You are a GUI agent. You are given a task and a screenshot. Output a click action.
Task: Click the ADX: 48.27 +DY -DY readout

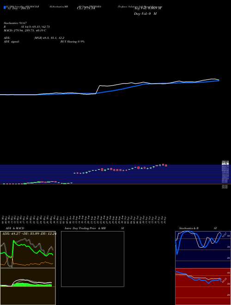pyautogui.click(x=29, y=234)
